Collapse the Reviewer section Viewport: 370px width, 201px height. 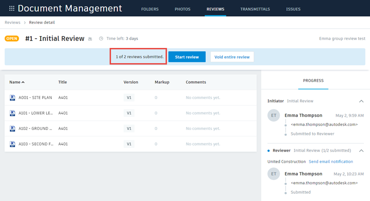(x=361, y=150)
